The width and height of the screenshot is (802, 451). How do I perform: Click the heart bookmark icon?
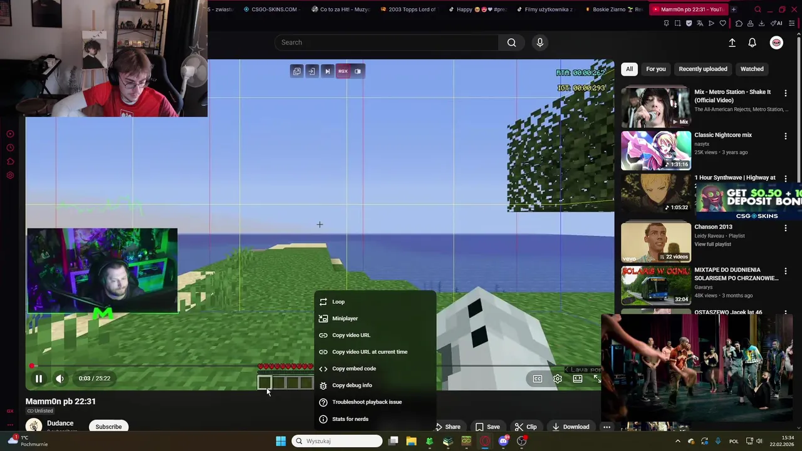[722, 23]
